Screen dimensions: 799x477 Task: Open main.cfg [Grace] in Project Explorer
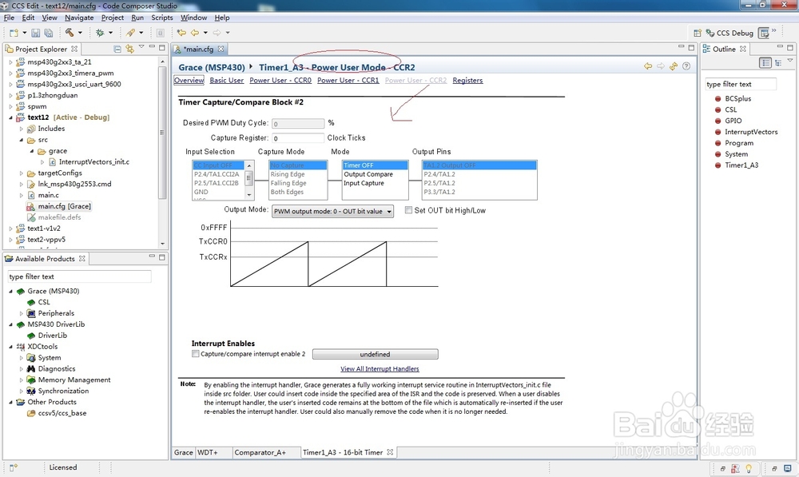[64, 206]
